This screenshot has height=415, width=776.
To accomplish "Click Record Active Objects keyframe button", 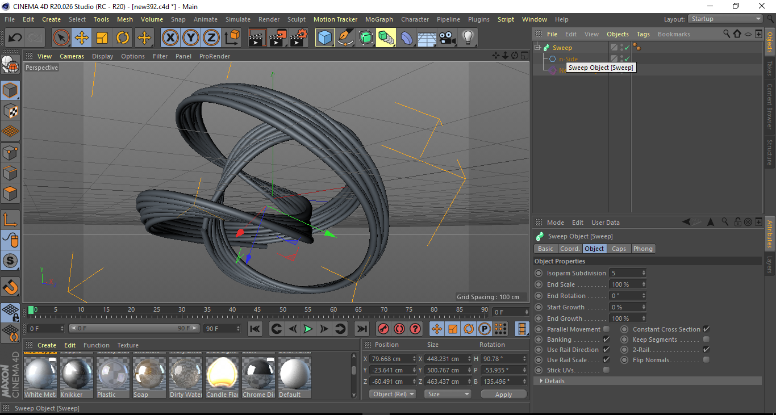I will click(383, 329).
